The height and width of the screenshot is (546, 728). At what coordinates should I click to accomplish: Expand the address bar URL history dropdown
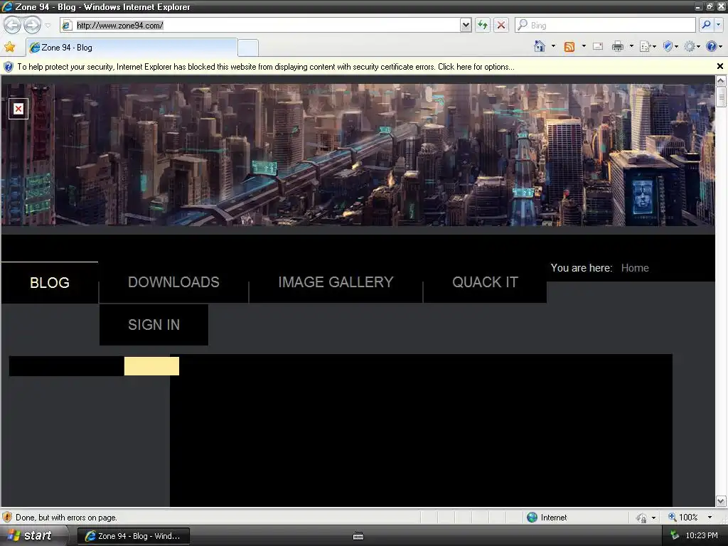(466, 25)
